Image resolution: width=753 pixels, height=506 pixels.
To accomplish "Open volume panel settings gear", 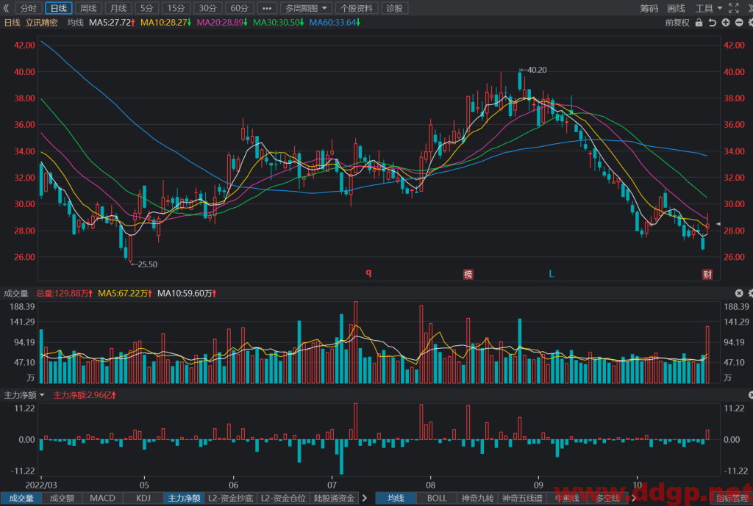I will 750,293.
